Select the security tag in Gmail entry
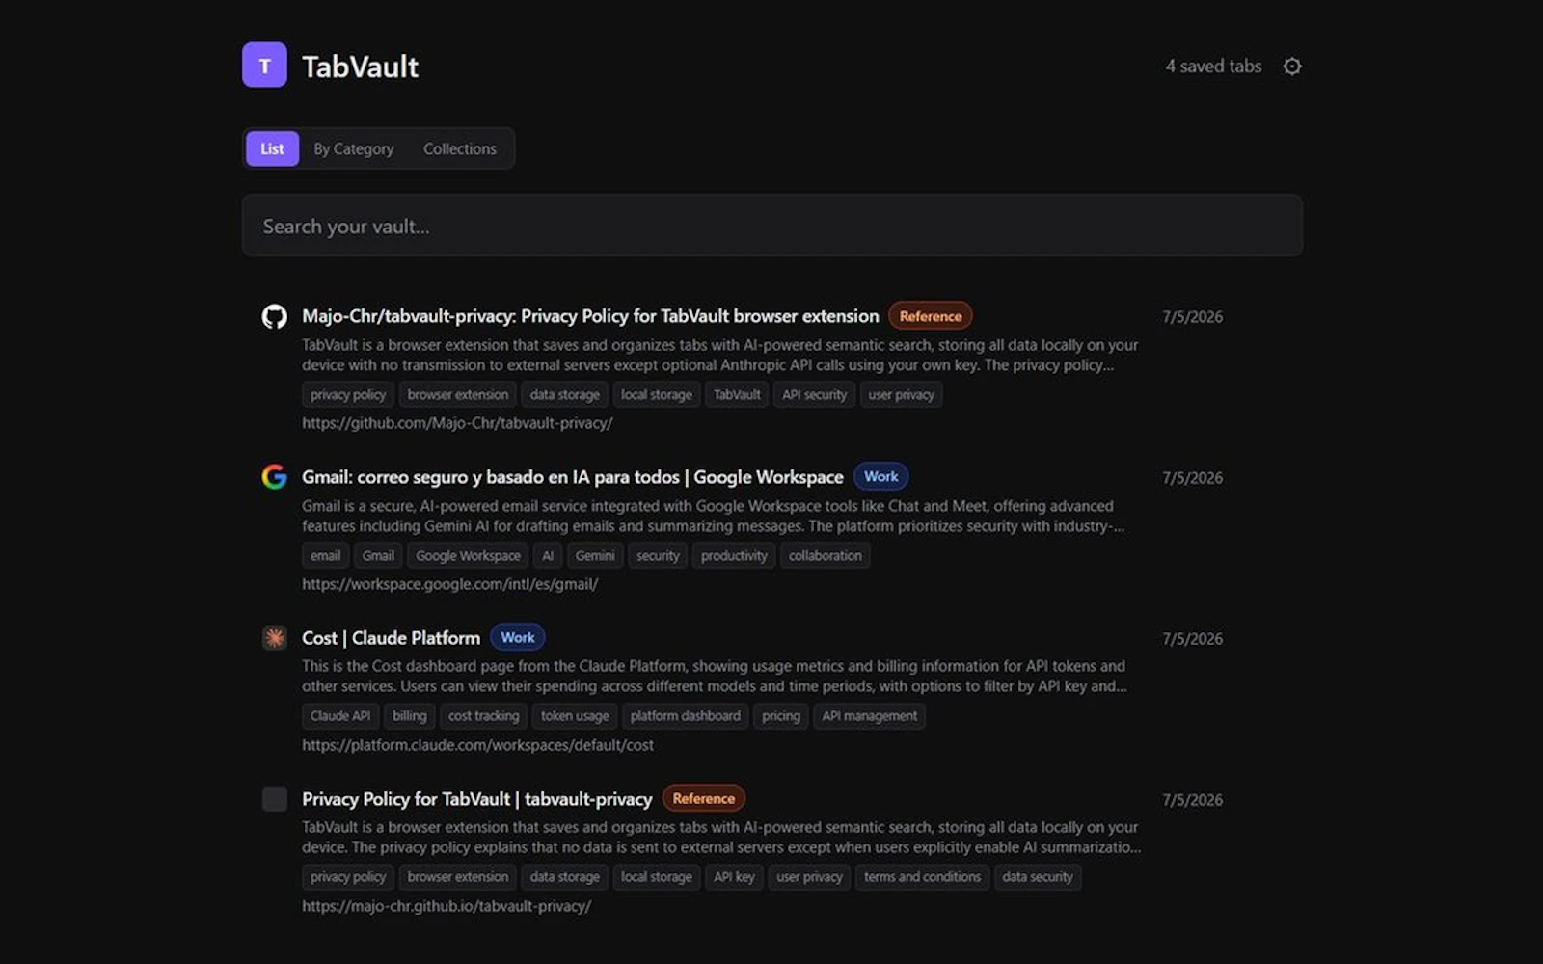Screen dimensions: 1543x964 coord(658,555)
